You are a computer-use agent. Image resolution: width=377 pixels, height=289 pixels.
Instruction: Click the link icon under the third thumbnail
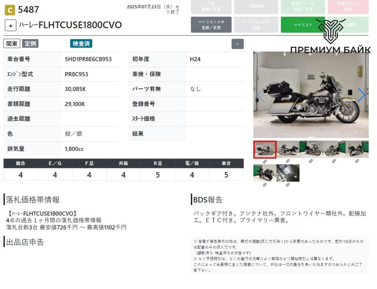point(311,161)
